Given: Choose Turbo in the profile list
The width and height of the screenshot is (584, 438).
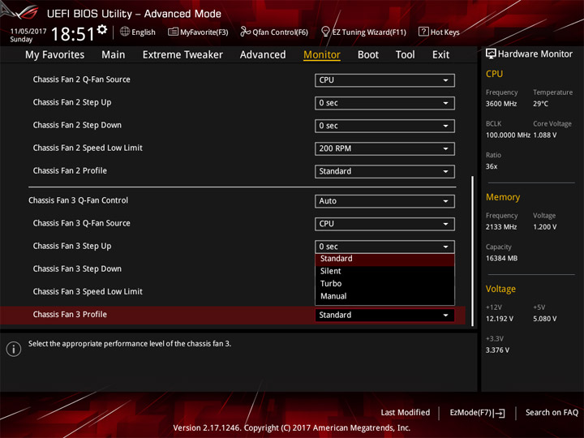Looking at the screenshot, I should (384, 284).
